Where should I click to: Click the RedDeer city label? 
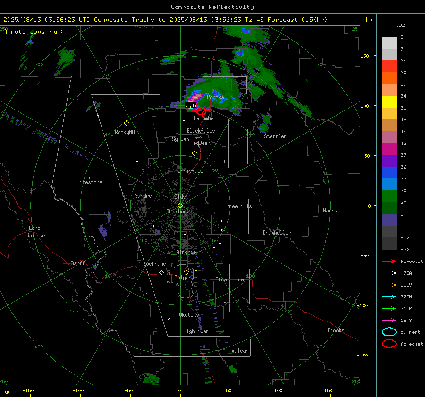coord(200,143)
